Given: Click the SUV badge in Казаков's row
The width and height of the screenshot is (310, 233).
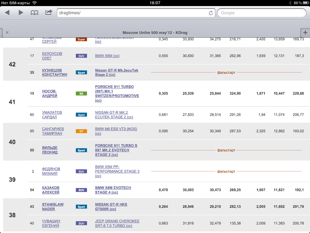Looking at the screenshot, I should [x=81, y=190].
